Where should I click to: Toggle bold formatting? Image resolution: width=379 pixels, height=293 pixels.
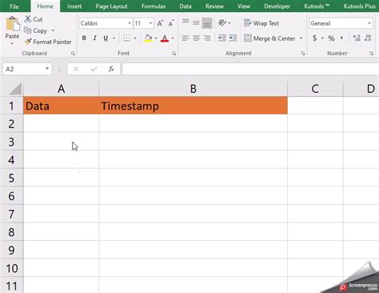(84, 38)
